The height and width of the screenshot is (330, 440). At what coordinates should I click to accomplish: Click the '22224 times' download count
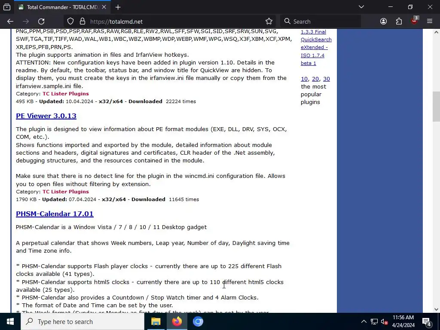click(x=181, y=101)
